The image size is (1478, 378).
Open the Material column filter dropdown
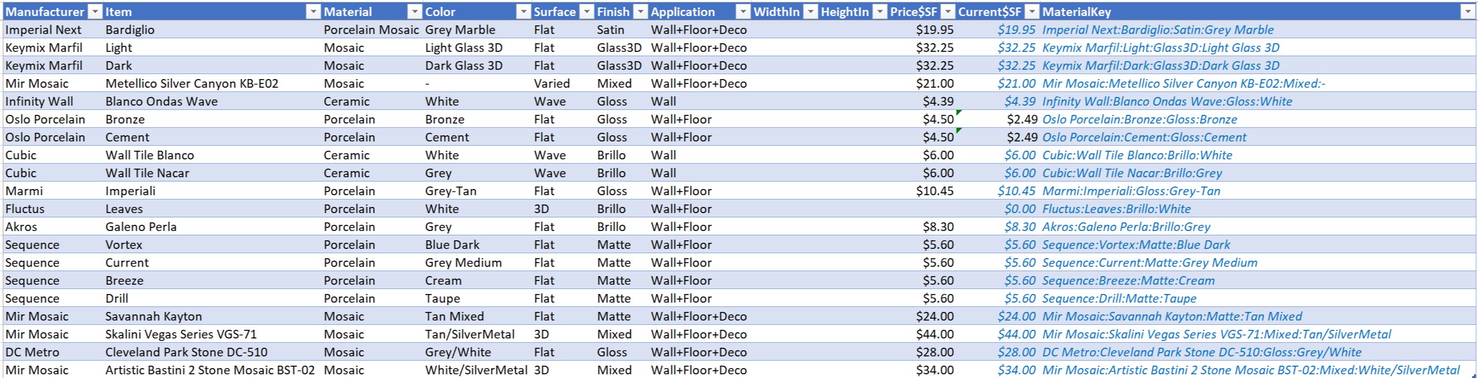(414, 12)
